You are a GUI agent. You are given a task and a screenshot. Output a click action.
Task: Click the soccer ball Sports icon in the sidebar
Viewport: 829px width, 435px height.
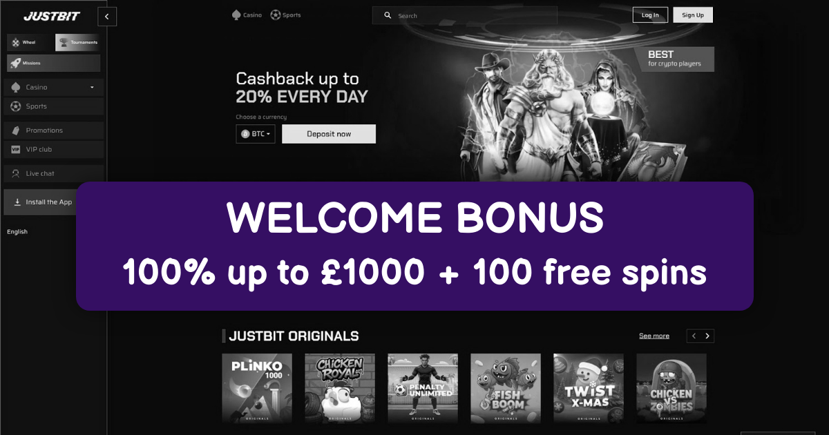[16, 106]
